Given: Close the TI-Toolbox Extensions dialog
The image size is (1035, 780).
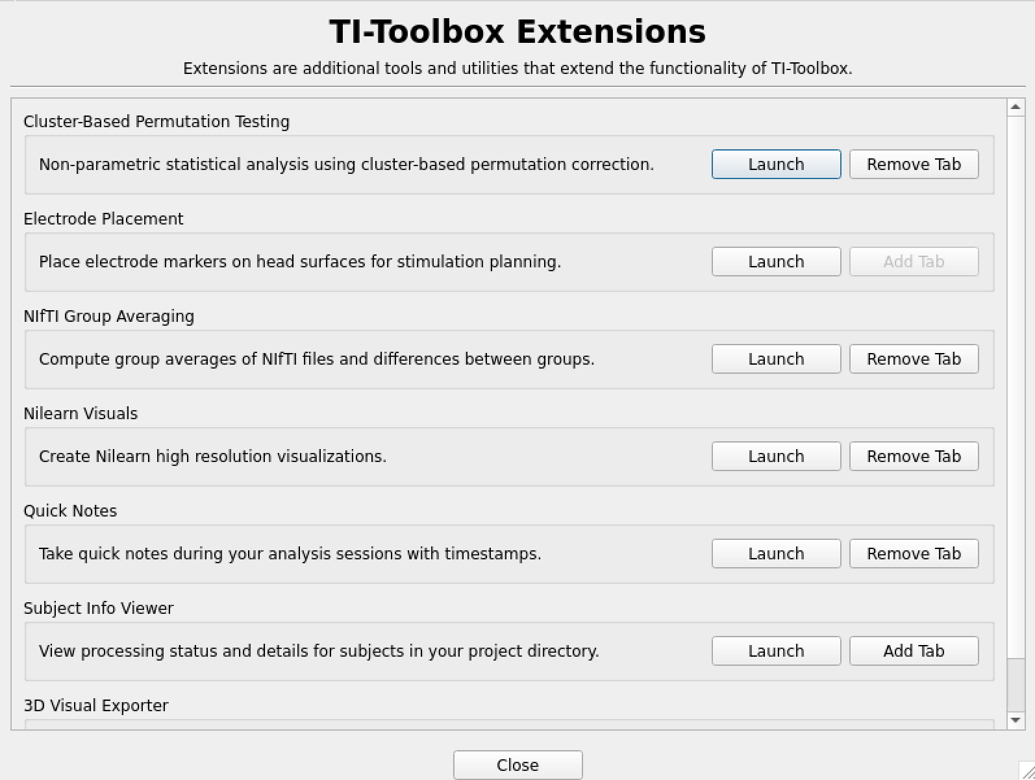Looking at the screenshot, I should [517, 764].
